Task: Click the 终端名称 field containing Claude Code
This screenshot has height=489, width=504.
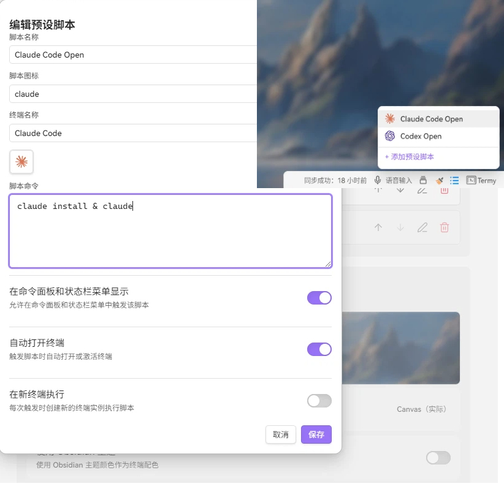Action: [x=133, y=133]
